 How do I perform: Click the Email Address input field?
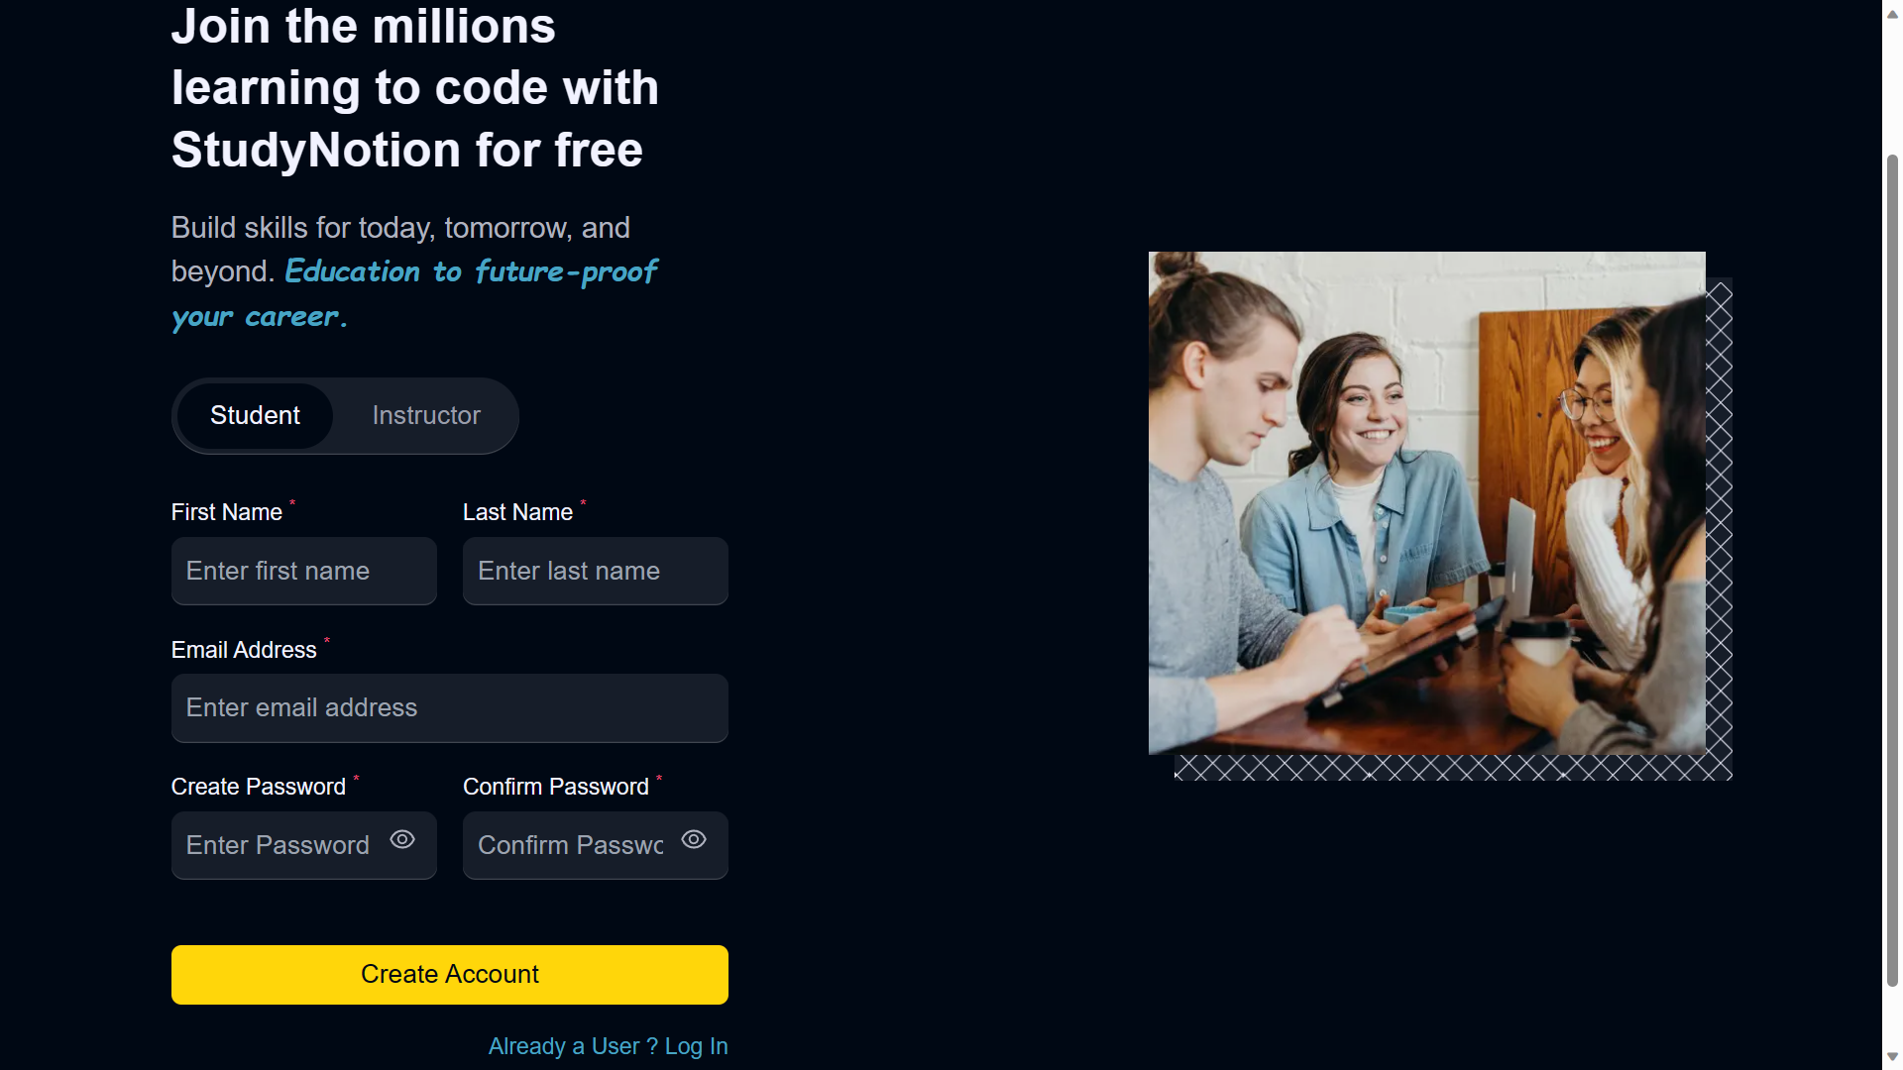[450, 708]
